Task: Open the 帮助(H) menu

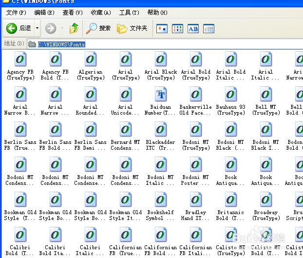Action: pyautogui.click(x=157, y=13)
